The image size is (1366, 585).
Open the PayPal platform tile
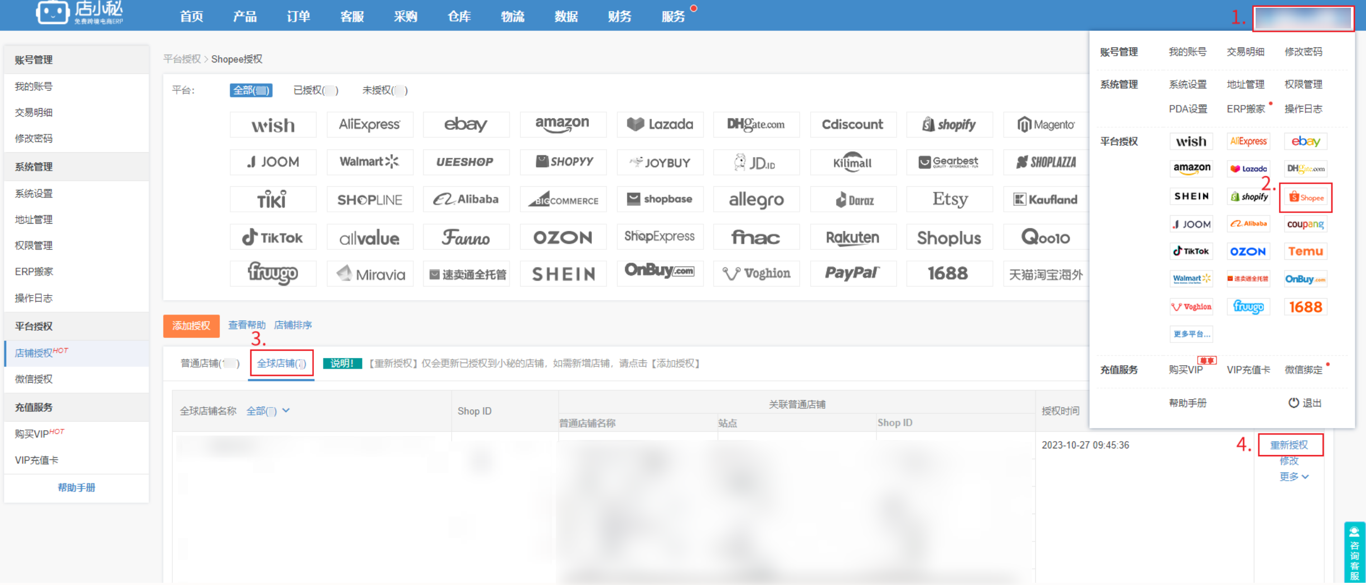click(x=852, y=274)
